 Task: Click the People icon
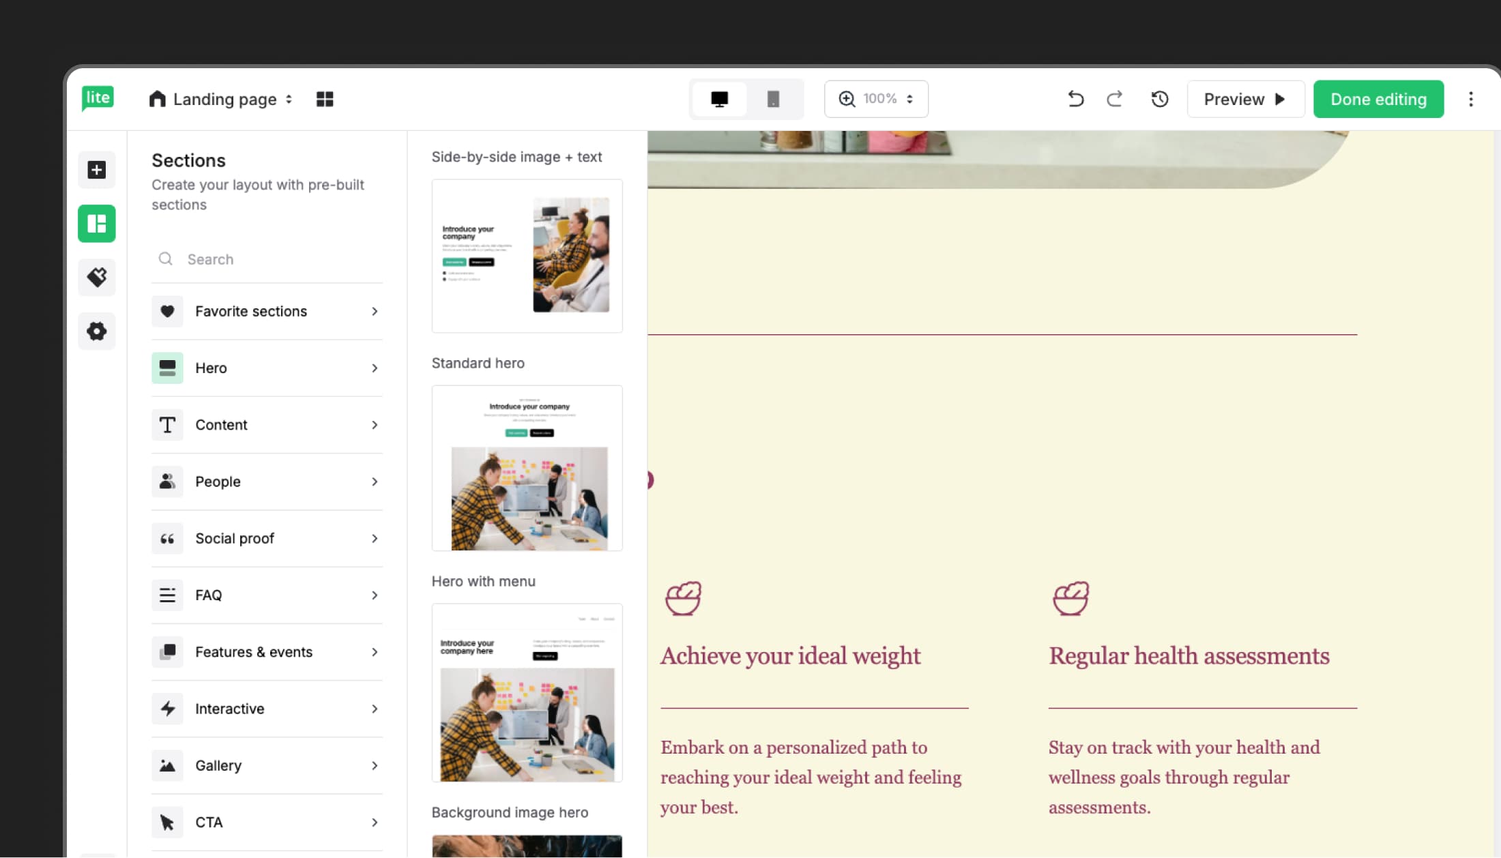click(x=167, y=482)
